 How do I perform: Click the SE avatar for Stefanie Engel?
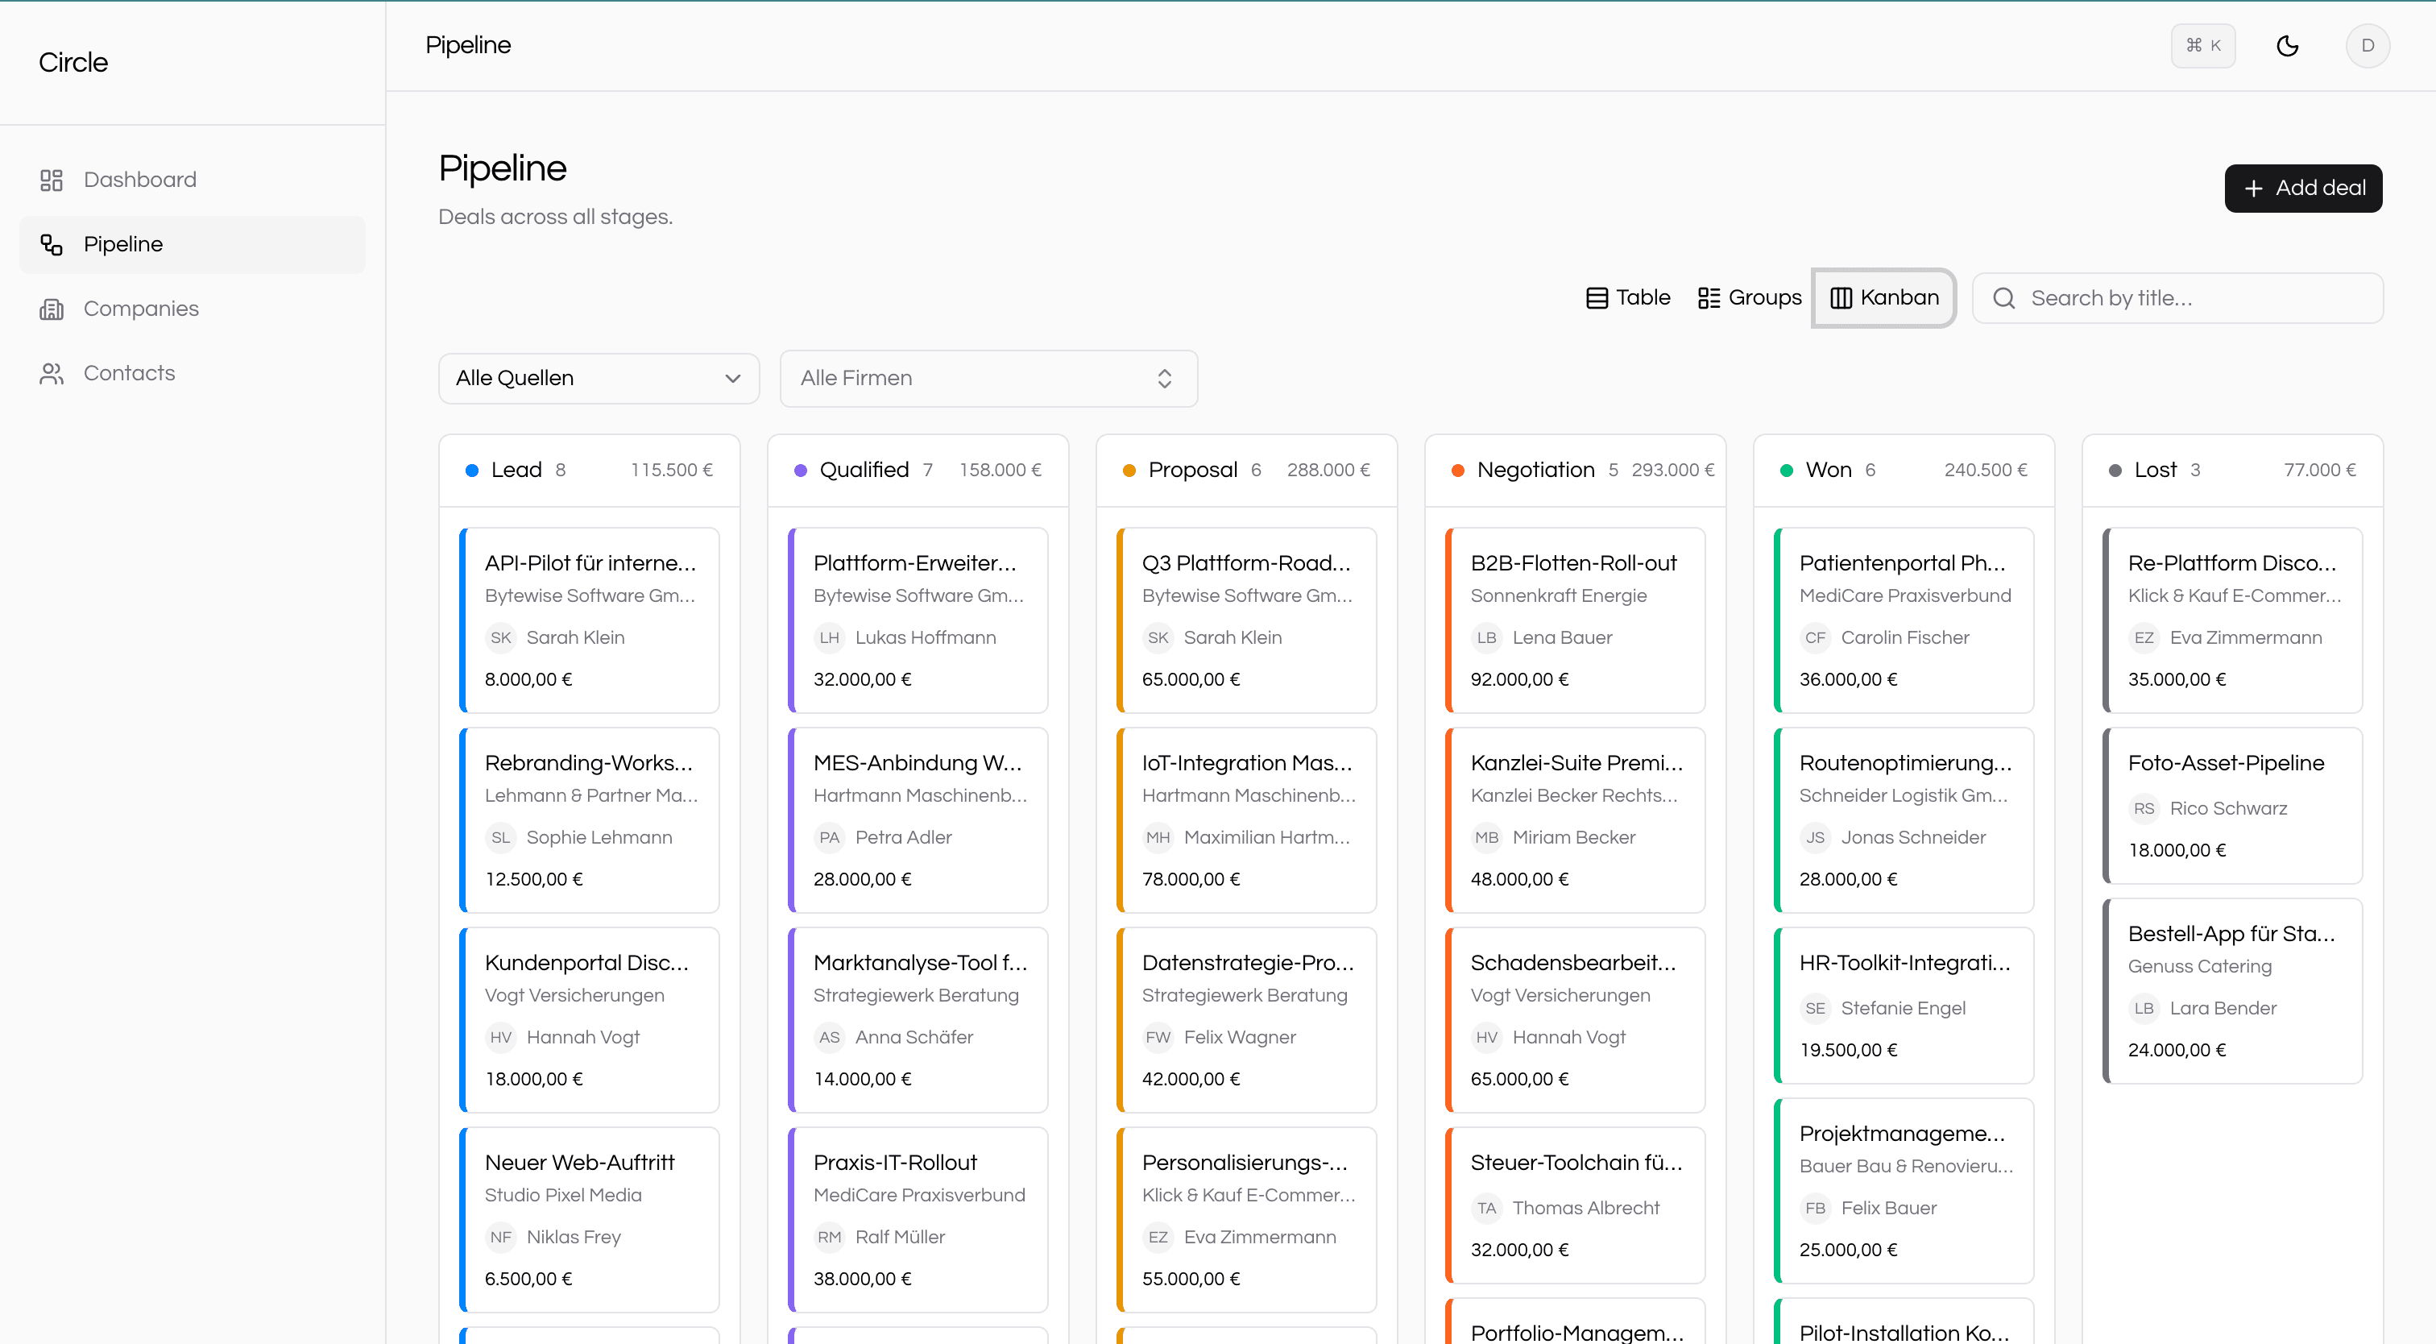pos(1815,1008)
